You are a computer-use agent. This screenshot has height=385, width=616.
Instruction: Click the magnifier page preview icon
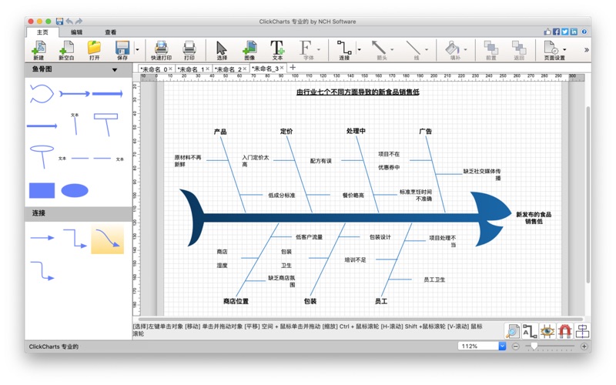(x=512, y=331)
